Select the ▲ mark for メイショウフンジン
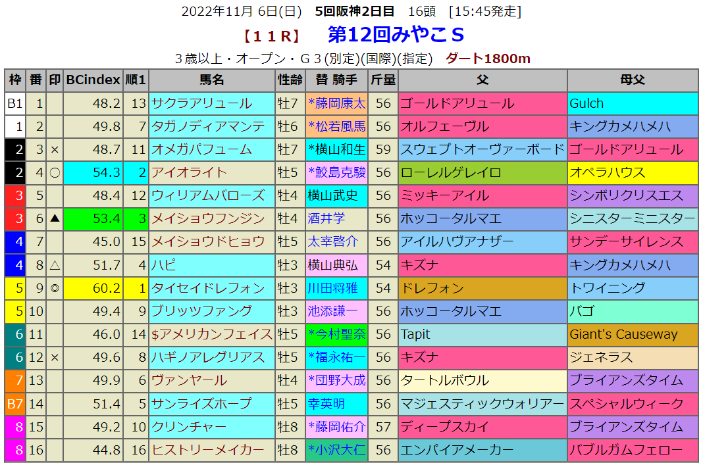The image size is (703, 467). coord(55,218)
